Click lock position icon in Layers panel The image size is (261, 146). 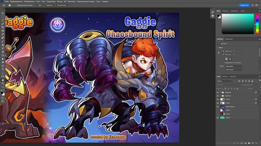tap(231, 89)
